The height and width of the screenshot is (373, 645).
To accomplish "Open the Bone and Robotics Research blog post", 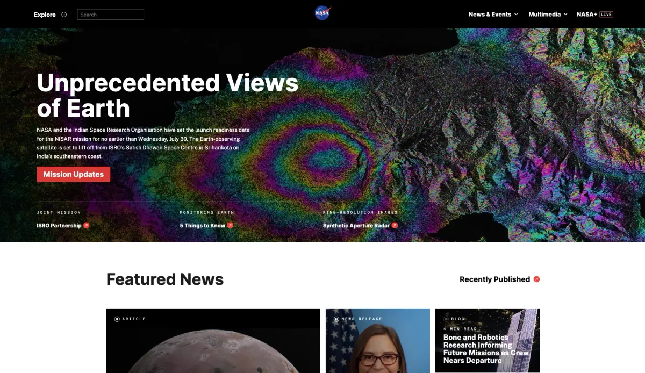I will point(486,349).
